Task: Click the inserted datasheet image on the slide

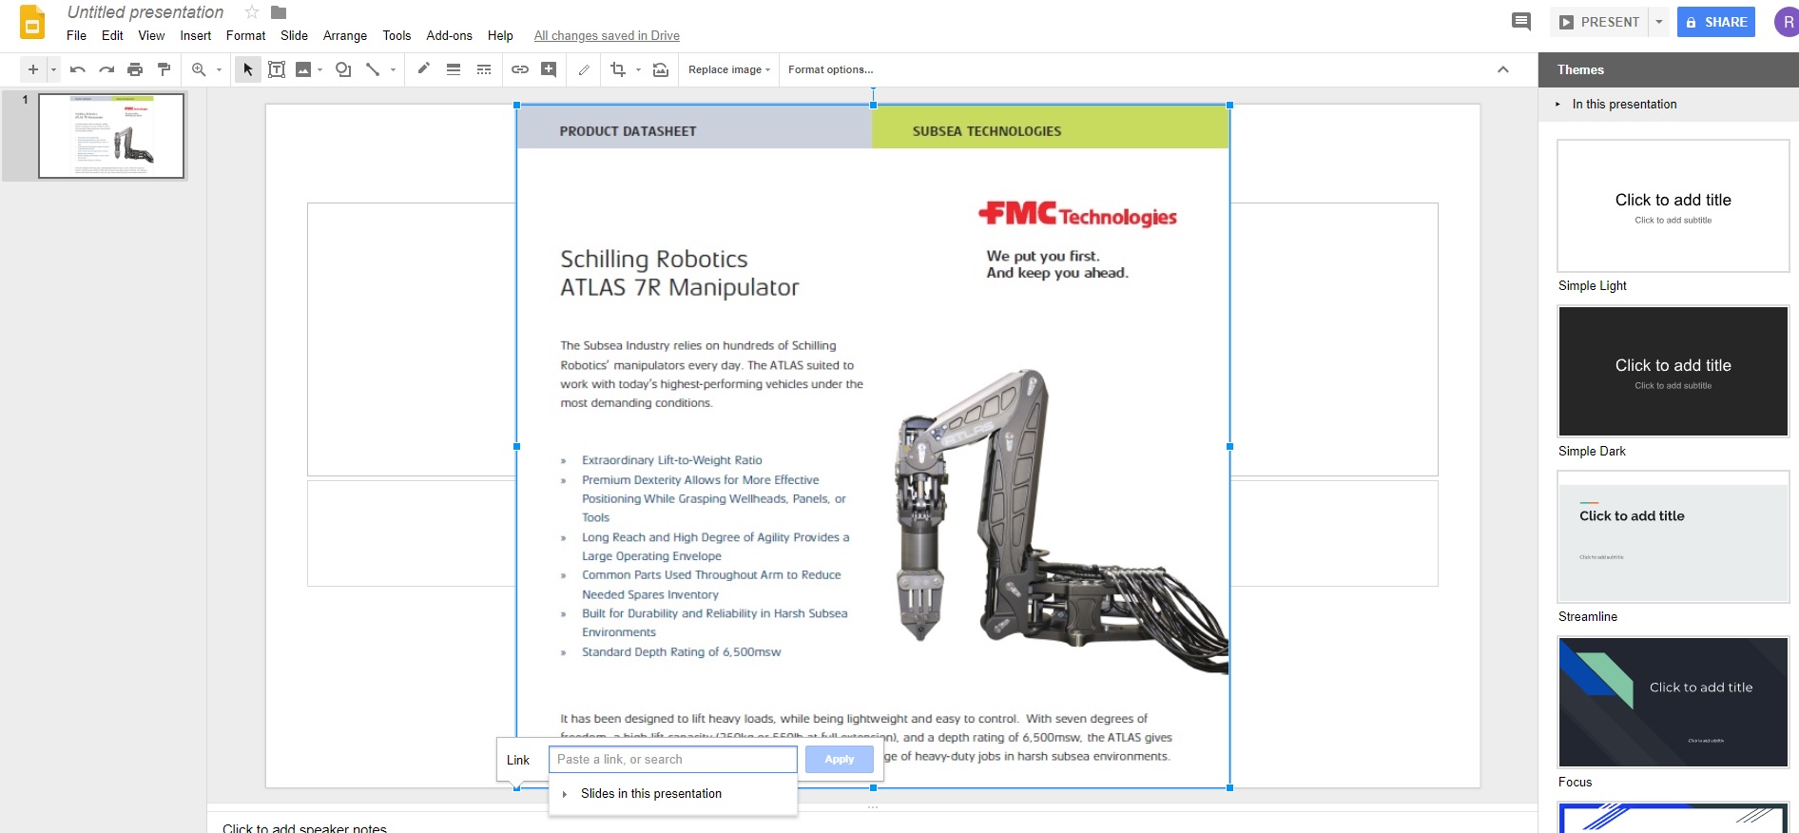Action: 873,446
